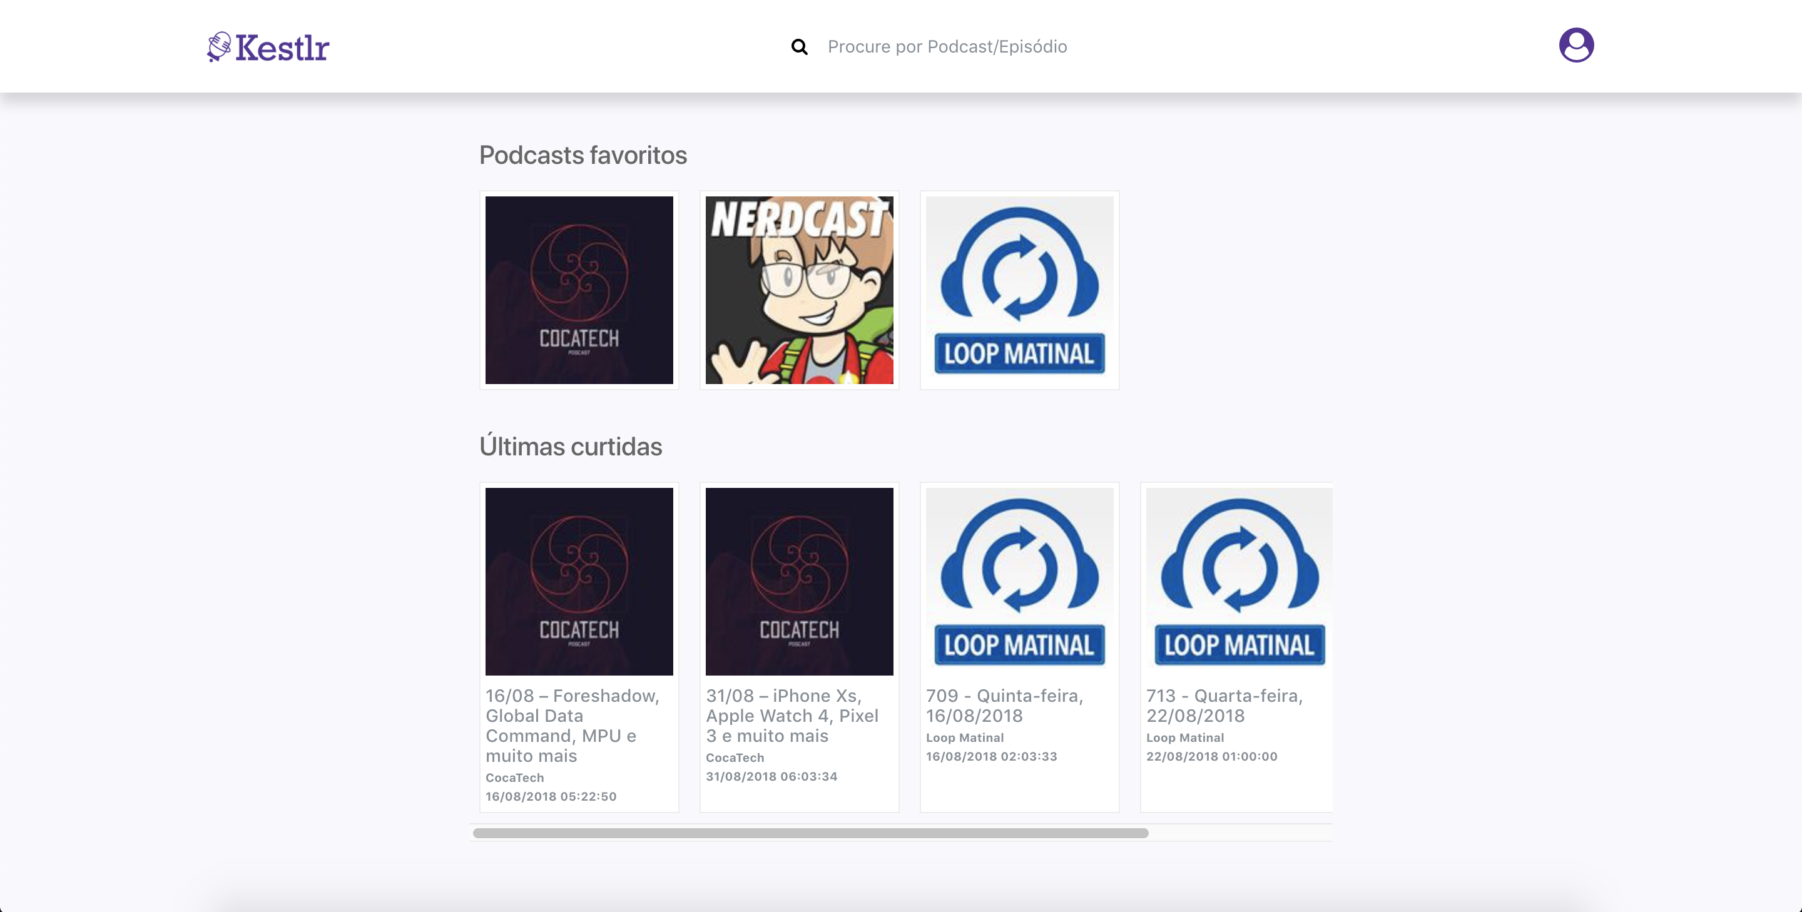
Task: Click the 'Últimas curtidas' heading
Action: click(x=570, y=446)
